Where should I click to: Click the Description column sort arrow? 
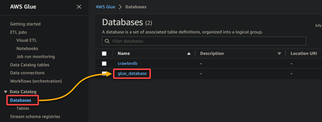279,54
